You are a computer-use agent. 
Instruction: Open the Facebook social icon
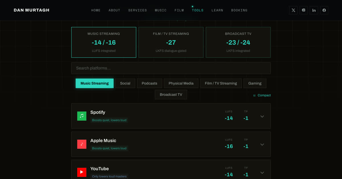pos(324,10)
